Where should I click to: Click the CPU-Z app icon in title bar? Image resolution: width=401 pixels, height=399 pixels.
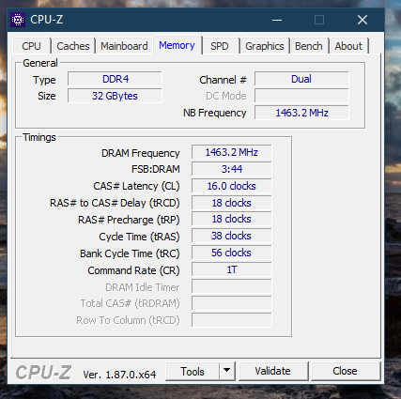tap(18, 20)
